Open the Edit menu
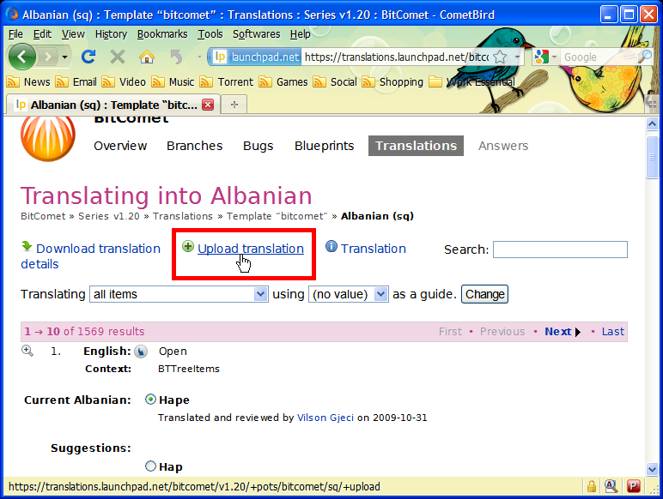 (42, 33)
